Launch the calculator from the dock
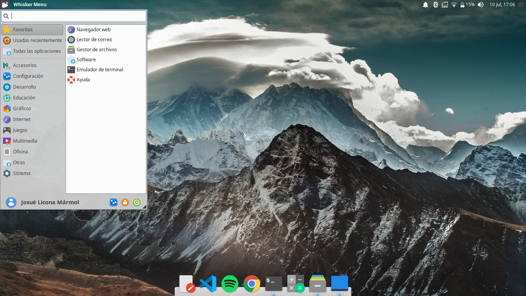 [x=296, y=284]
